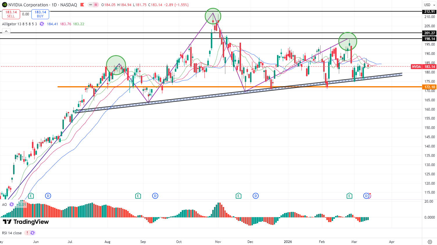Select the orange 172.10 horizontal line
This screenshot has height=245, width=437.
[203, 87]
